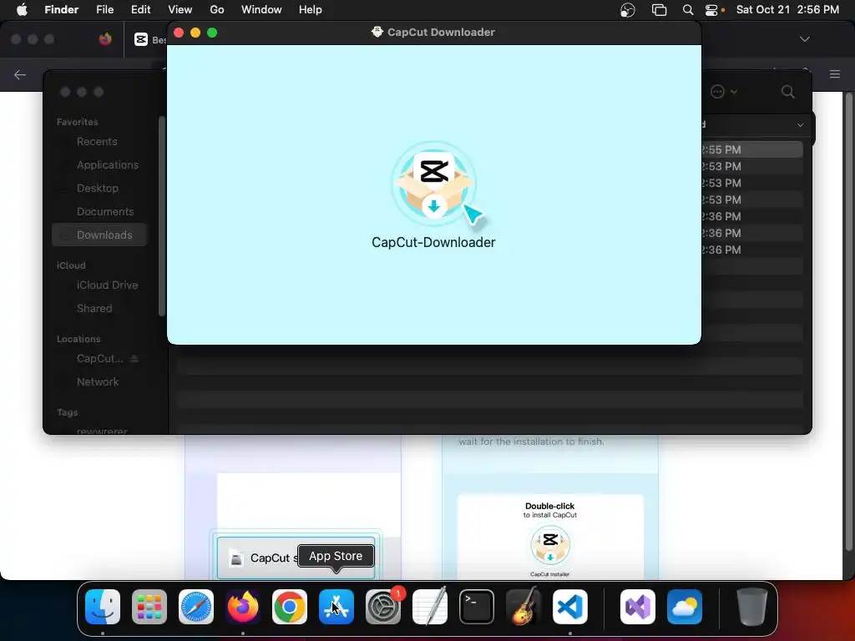Screen dimensions: 855x641
Task: Open Control Center in the menu bar
Action: [x=711, y=10]
